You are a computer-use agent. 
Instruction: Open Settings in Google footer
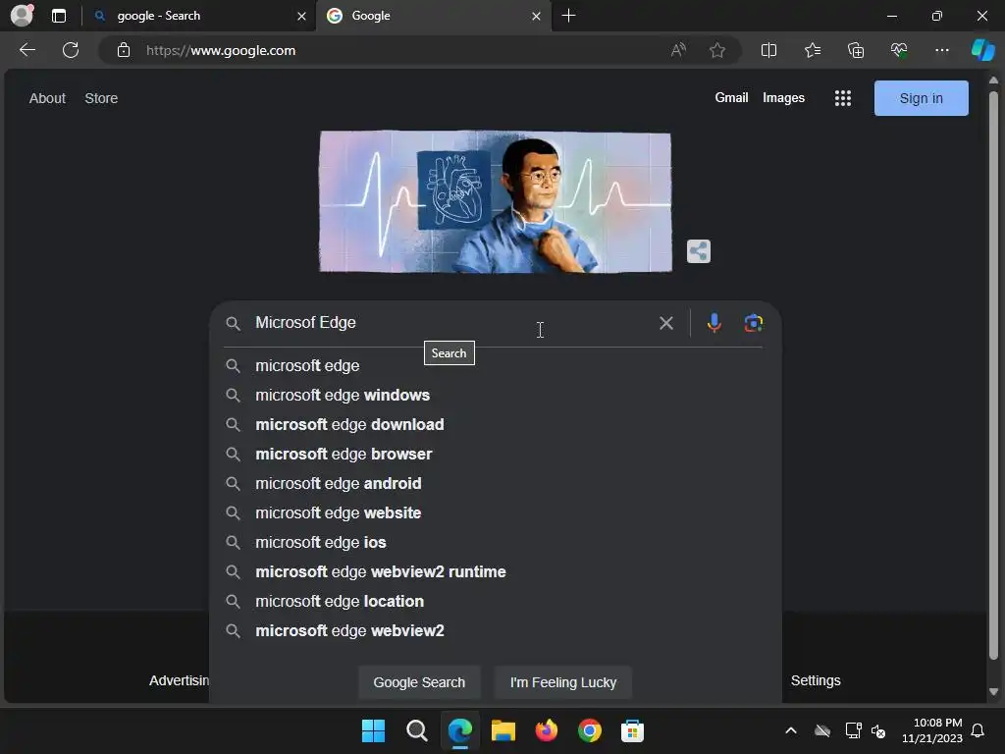pos(816,680)
